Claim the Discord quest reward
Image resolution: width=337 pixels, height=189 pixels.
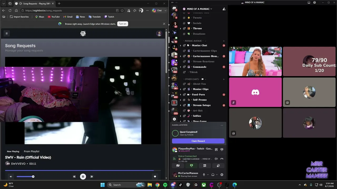pyautogui.click(x=198, y=141)
